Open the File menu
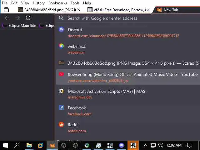200x150 pixels. 5,3
